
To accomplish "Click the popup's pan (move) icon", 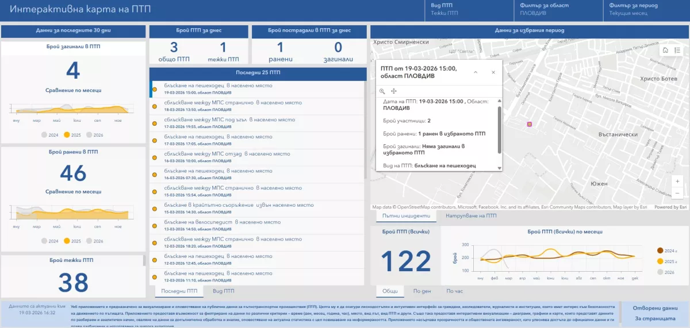I will [x=394, y=91].
